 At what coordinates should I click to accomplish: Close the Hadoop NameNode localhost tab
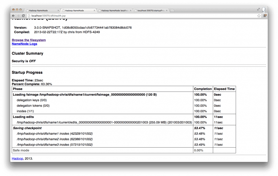131,11
